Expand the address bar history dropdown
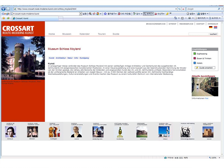The width and height of the screenshot is (224, 168). point(176,9)
